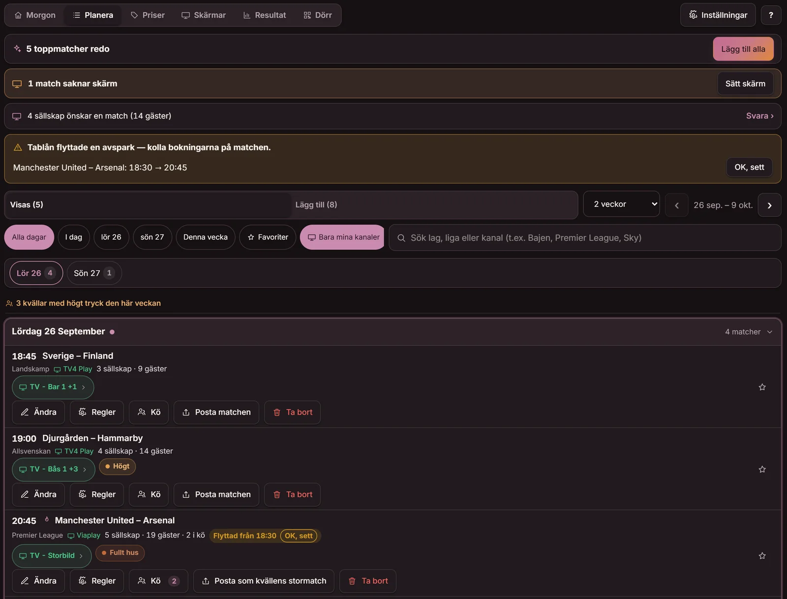Open the Priser tab
This screenshot has height=599, width=787.
148,15
